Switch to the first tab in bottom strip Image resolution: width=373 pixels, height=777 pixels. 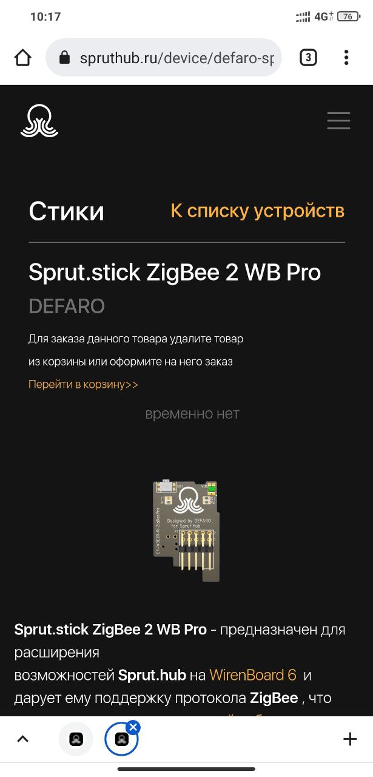click(76, 739)
